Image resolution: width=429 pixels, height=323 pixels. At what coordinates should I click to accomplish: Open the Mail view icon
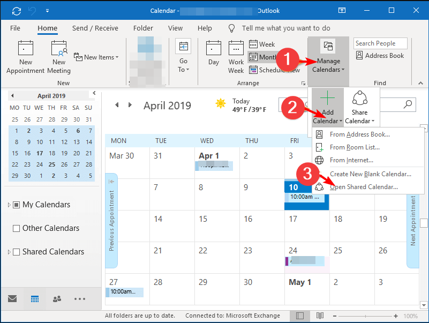(x=12, y=299)
